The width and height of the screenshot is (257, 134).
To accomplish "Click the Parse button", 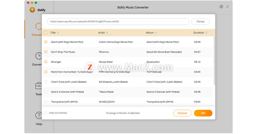I will pyautogui.click(x=200, y=22).
